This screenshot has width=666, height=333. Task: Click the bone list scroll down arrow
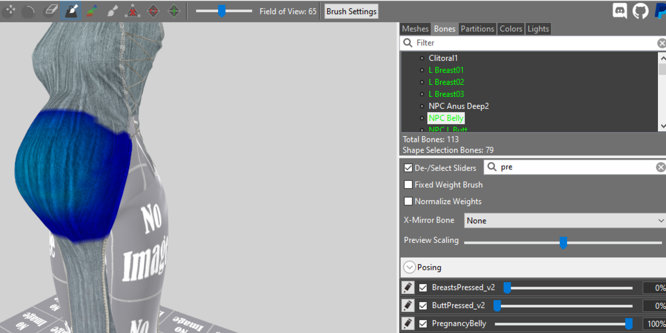[x=663, y=126]
